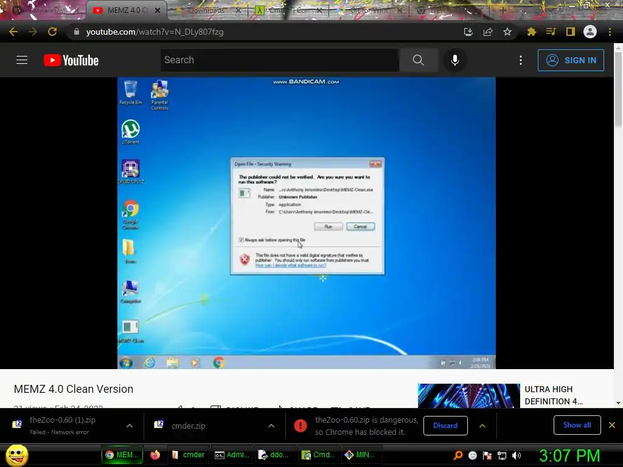Screen dimensions: 623x467
Task: Bookmark this page with the star icon
Action: click(507, 32)
